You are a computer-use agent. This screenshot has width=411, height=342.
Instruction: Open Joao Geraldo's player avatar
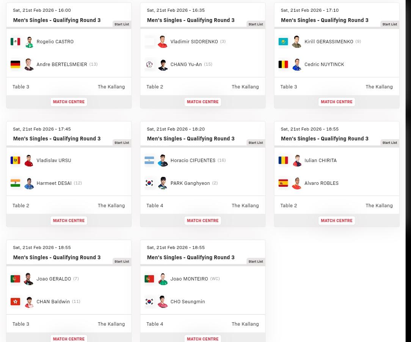click(29, 279)
